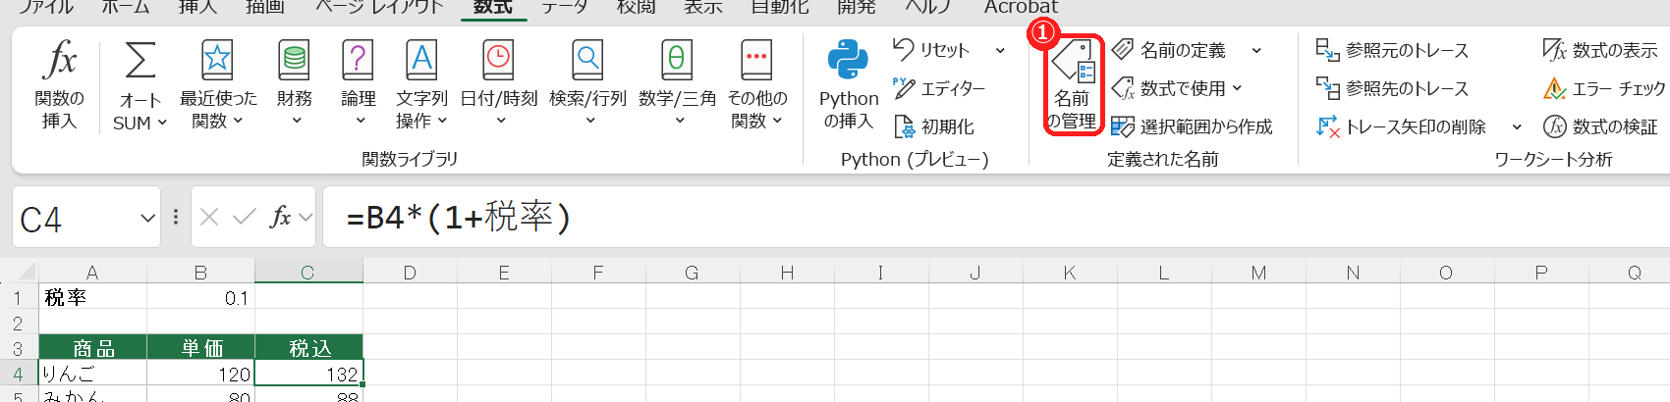Select all cells using corner triangle
Viewport: 1670px width, 402px height.
point(26,272)
